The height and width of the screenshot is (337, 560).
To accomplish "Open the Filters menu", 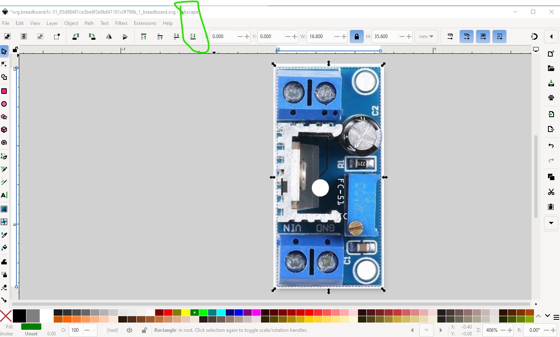I will click(x=121, y=23).
